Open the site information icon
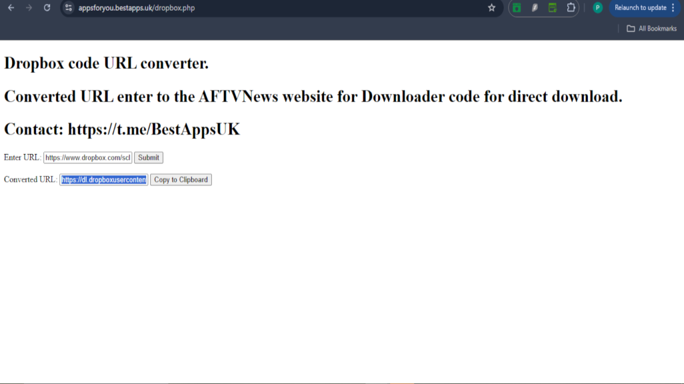This screenshot has height=384, width=684. pos(69,8)
